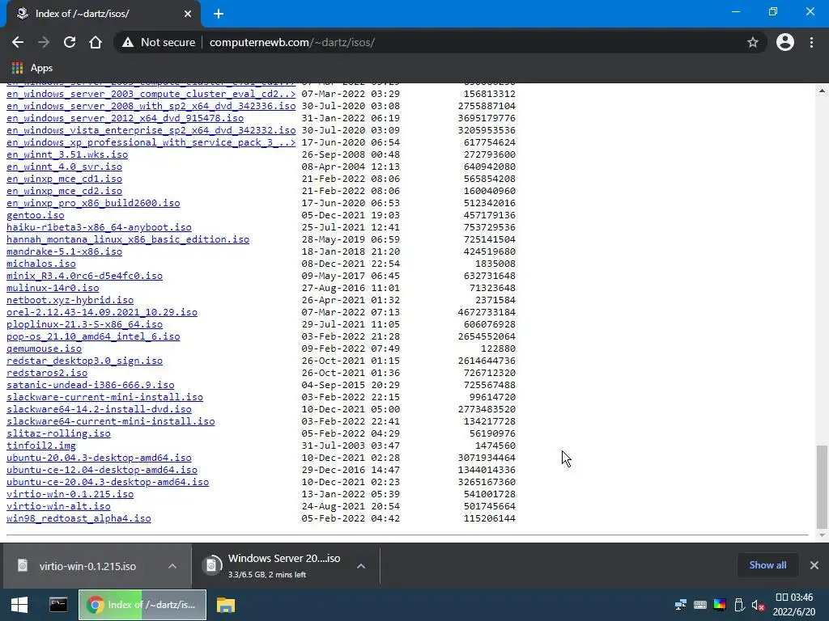
Task: Click the virtio-win-alt.iso link
Action: (x=58, y=506)
